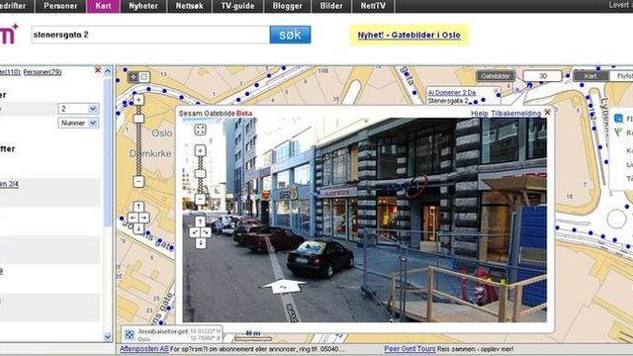Viewport: 633px width, 356px height.
Task: Open the TV-guide tab
Action: (x=237, y=6)
